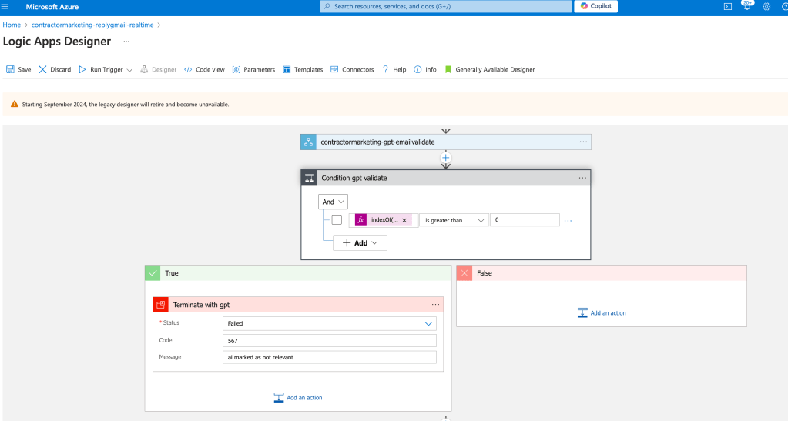Edit the Code field with 567

[329, 341]
